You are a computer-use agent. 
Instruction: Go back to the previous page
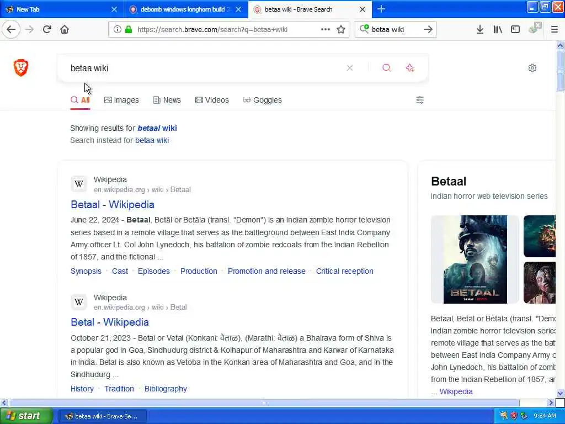[11, 29]
